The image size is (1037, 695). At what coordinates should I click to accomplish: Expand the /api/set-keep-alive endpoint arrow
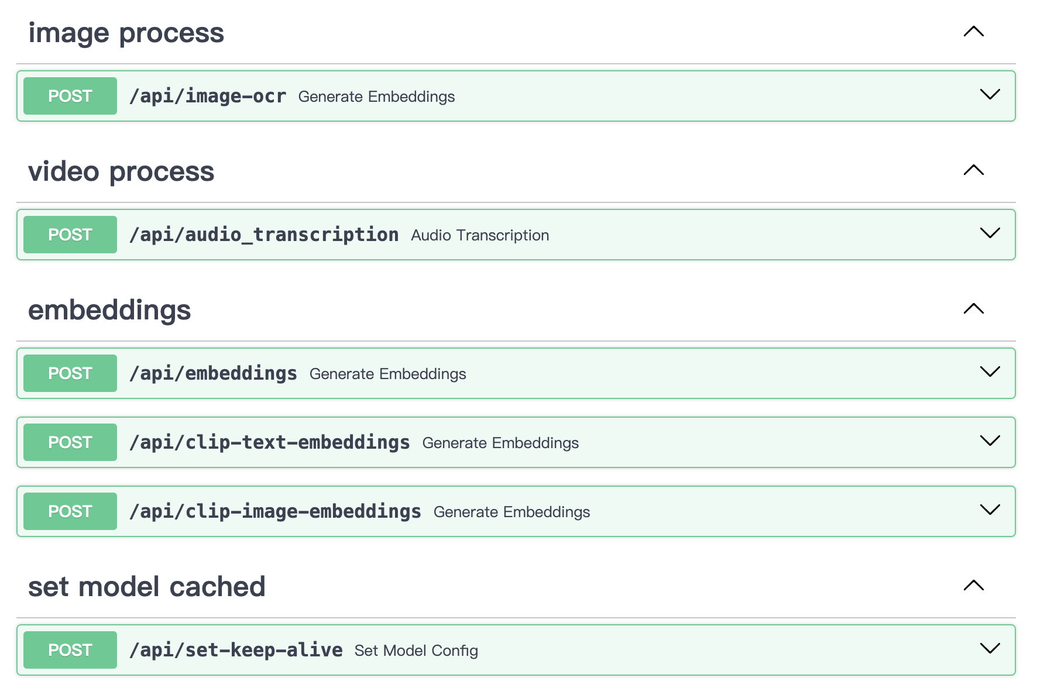990,649
